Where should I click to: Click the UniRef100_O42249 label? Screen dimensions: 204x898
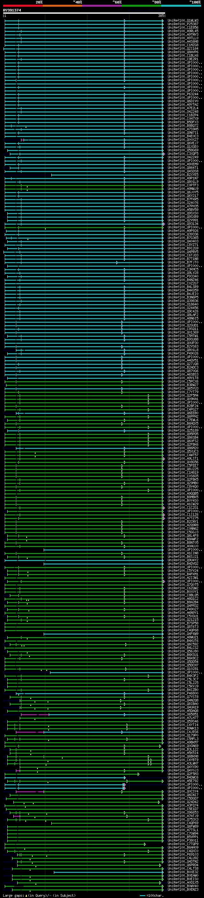[183, 157]
